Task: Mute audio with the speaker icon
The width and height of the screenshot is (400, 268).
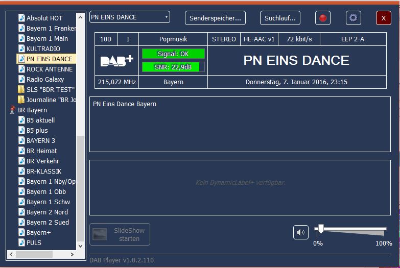Action: point(301,232)
